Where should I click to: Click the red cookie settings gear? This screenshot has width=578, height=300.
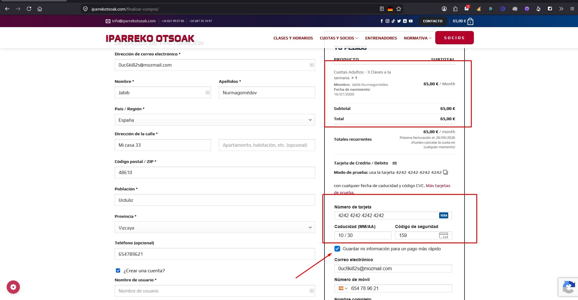pos(13,287)
